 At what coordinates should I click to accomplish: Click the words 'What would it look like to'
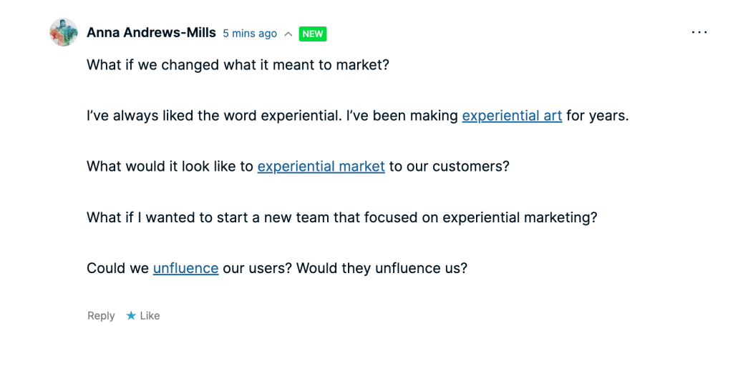170,166
